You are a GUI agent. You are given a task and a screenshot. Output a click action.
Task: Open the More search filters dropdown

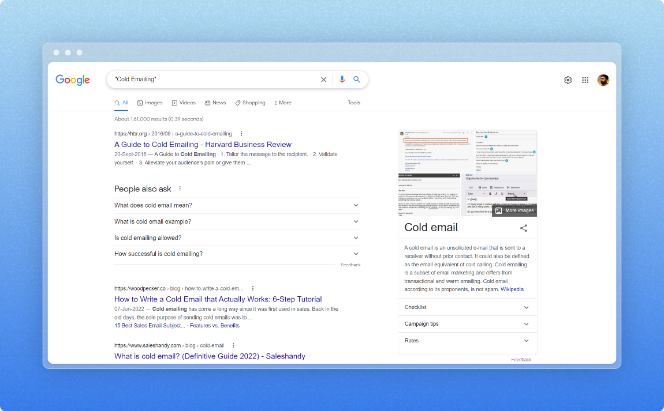tap(283, 103)
